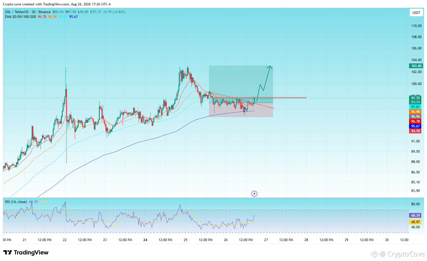Click date 22 on the time axis
The image size is (427, 261).
coord(65,240)
